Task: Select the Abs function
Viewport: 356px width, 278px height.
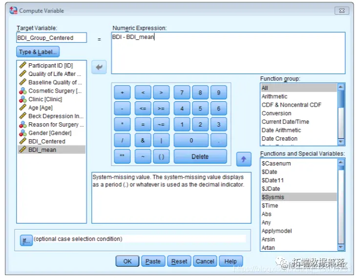Action: [299, 214]
